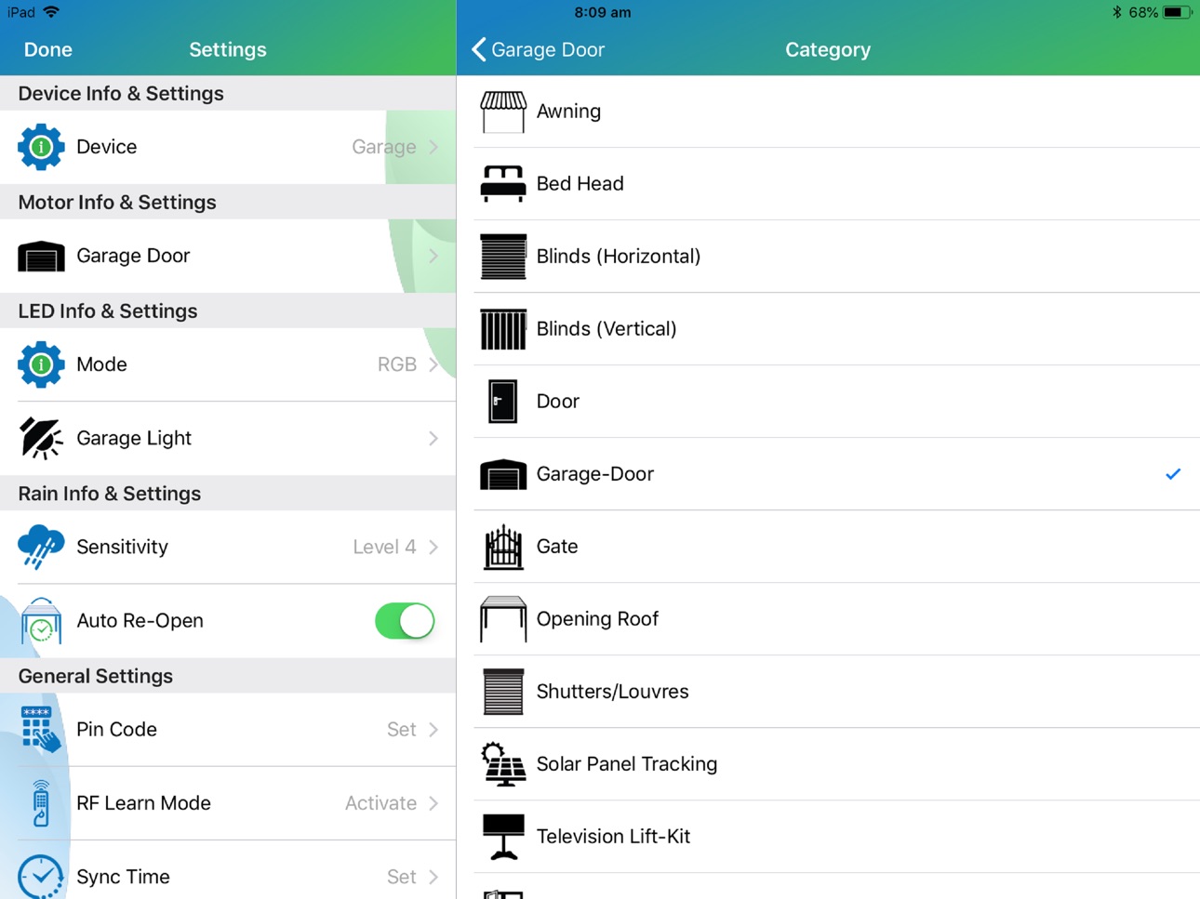This screenshot has height=899, width=1200.
Task: Open RF Learn Mode chevron
Action: pyautogui.click(x=433, y=803)
